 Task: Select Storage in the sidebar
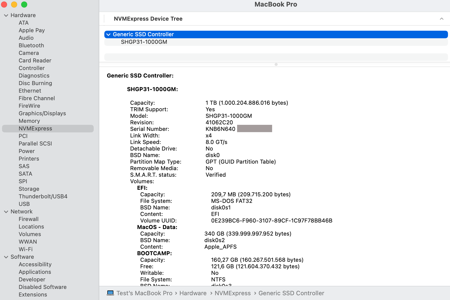tap(29, 189)
